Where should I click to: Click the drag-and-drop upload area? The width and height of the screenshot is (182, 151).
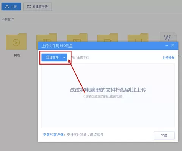pos(108,96)
